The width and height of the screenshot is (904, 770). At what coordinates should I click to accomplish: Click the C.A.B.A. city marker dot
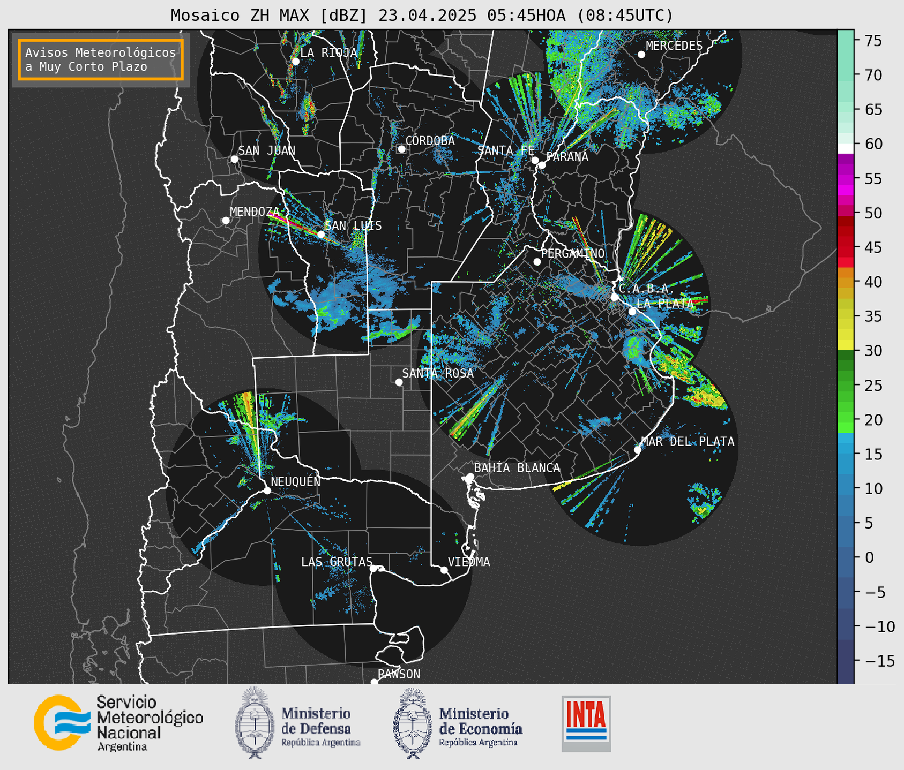point(615,297)
